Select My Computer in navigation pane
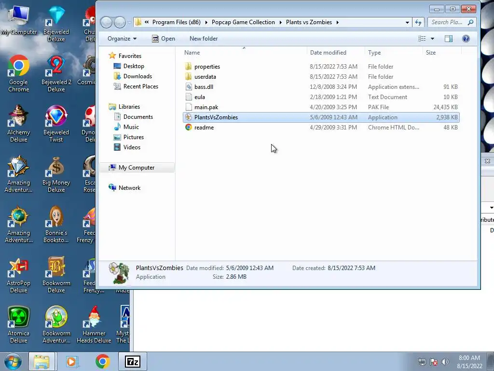494x371 pixels. 137,168
